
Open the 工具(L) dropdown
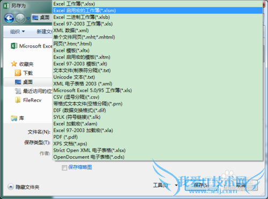165,186
